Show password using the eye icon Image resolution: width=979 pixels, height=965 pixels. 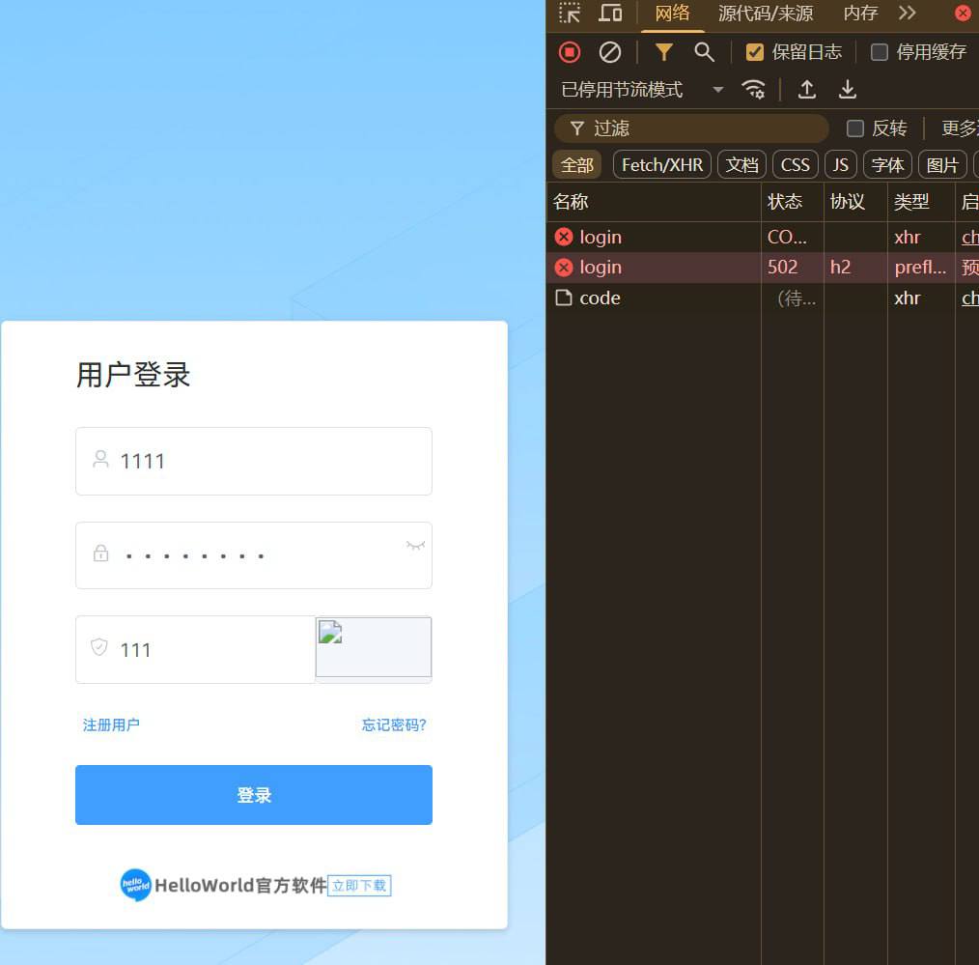[415, 547]
